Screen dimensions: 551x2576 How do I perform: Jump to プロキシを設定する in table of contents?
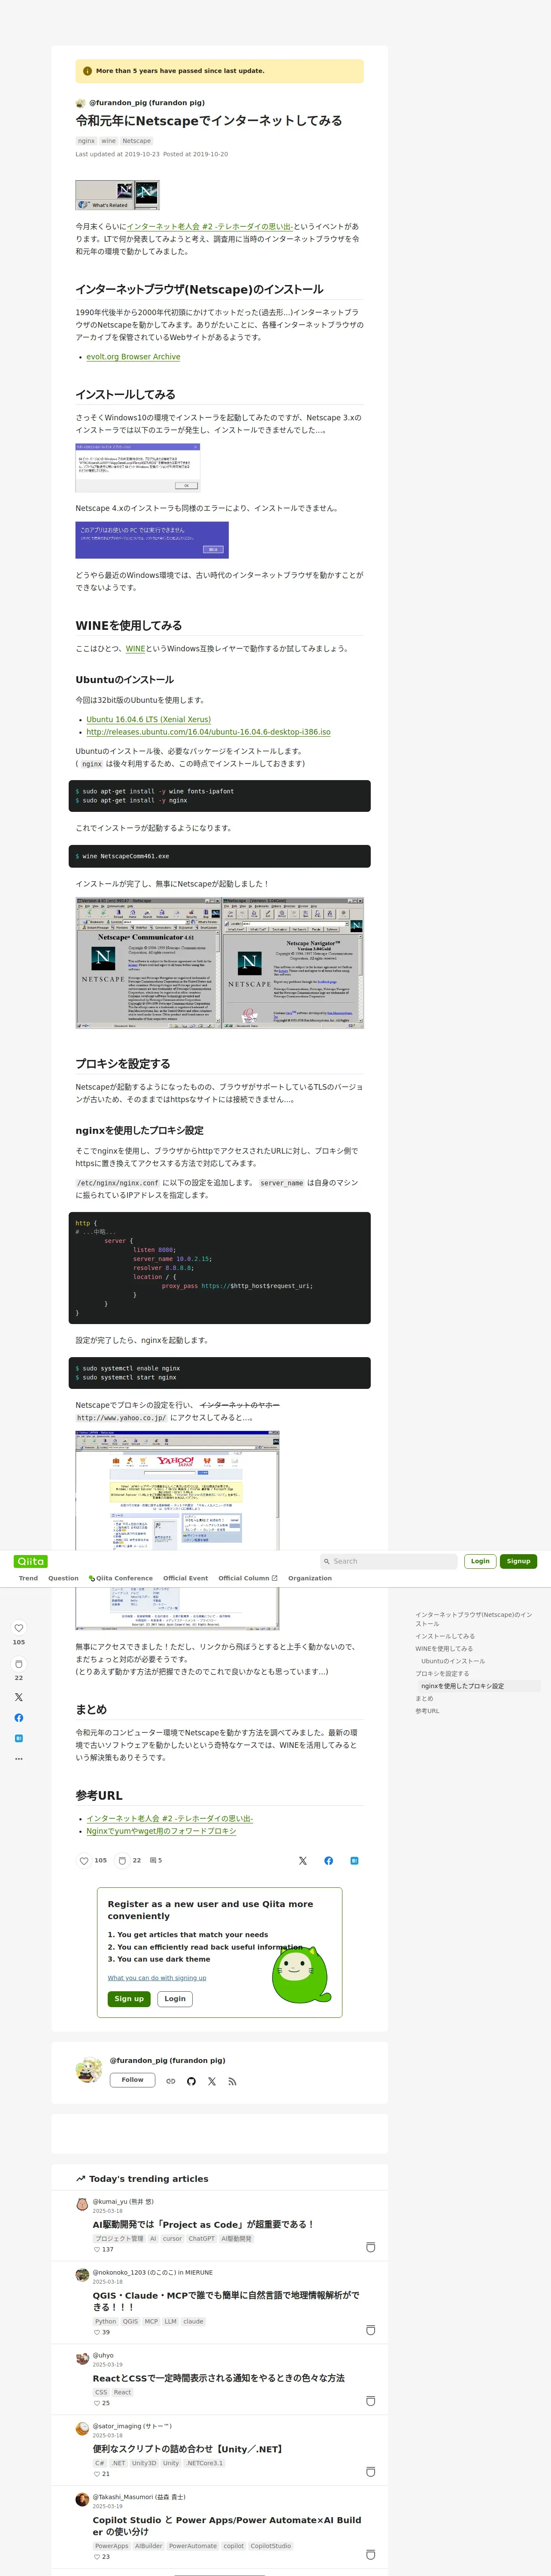coord(442,1674)
